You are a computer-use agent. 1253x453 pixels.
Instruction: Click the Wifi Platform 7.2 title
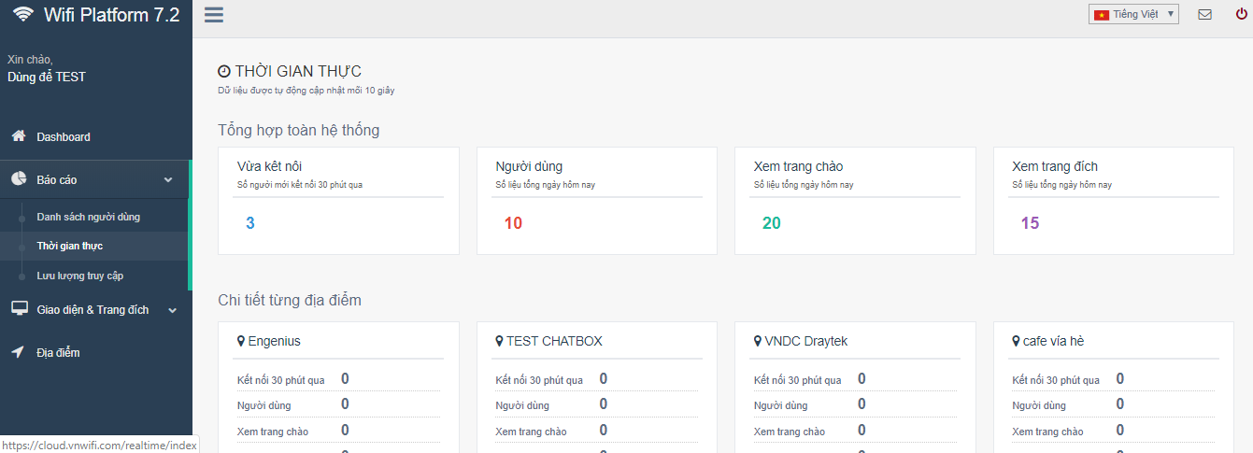point(111,15)
